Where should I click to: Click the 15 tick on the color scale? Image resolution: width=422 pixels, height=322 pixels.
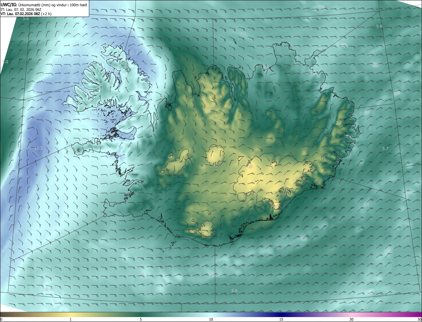click(x=281, y=320)
